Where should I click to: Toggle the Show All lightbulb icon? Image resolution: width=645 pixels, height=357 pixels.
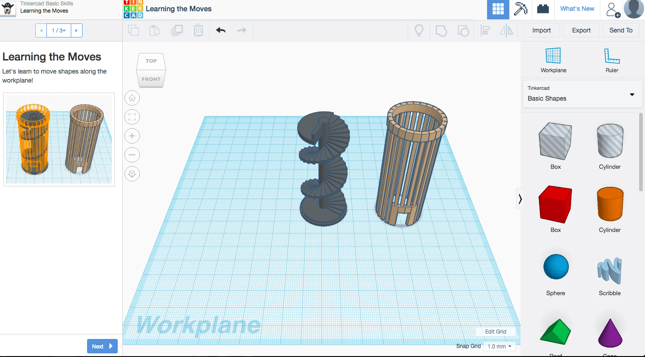pos(419,30)
